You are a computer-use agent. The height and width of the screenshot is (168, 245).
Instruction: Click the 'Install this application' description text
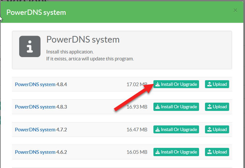[x=70, y=52]
